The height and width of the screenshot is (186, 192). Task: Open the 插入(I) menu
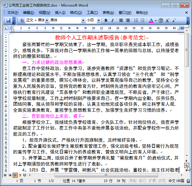point(60,13)
